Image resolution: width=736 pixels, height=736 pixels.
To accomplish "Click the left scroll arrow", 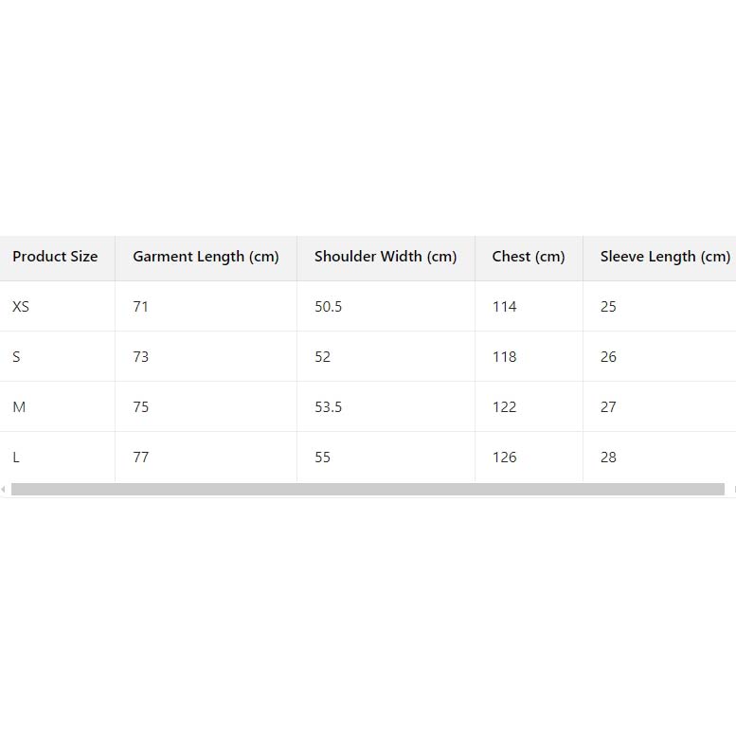I will point(4,490).
